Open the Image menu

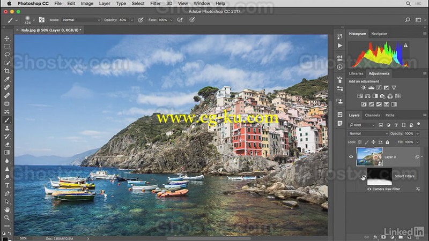coord(87,4)
